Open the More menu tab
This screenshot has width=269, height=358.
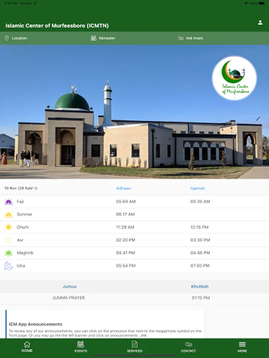[242, 347]
